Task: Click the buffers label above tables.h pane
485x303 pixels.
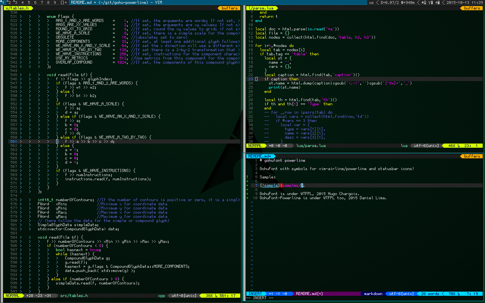Action: 230,8
